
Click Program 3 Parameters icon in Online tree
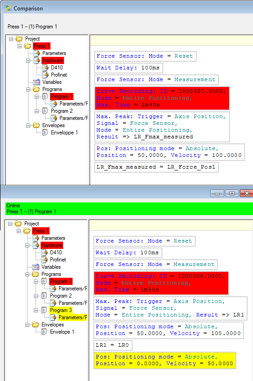coord(53,317)
